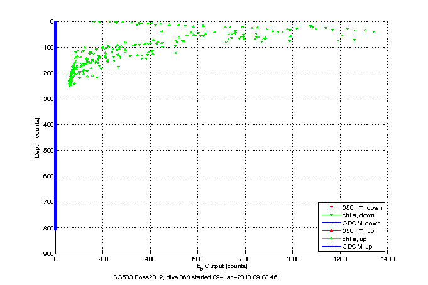This screenshot has width=428, height=285.
Task: Click y-axis tick label '900'
Action: [48, 254]
